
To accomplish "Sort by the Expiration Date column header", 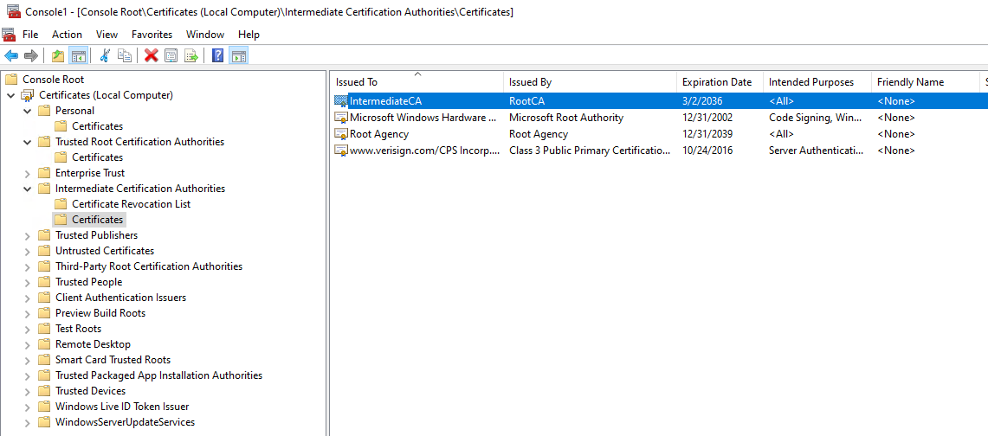I will 716,82.
